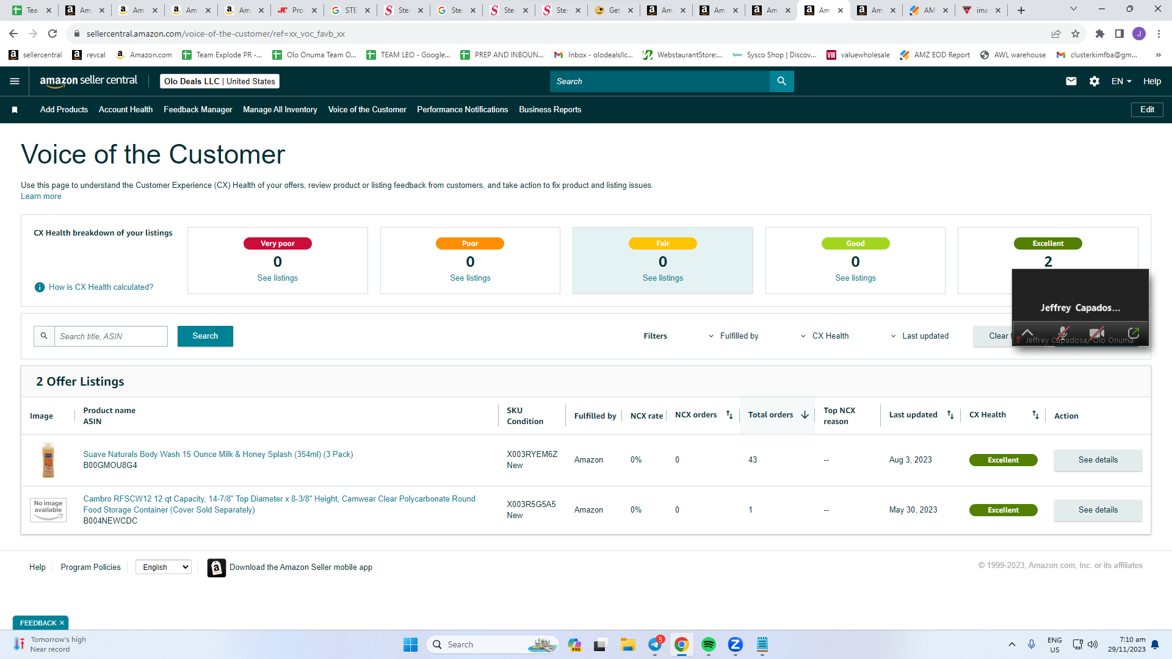
Task: Show hidden system tray icons
Action: [1012, 644]
